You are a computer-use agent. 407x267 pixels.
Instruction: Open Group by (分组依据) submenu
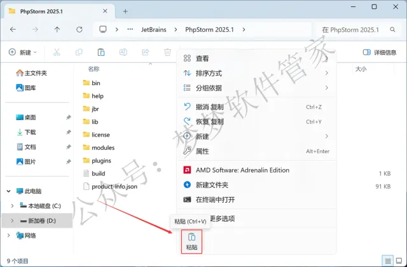click(x=256, y=88)
